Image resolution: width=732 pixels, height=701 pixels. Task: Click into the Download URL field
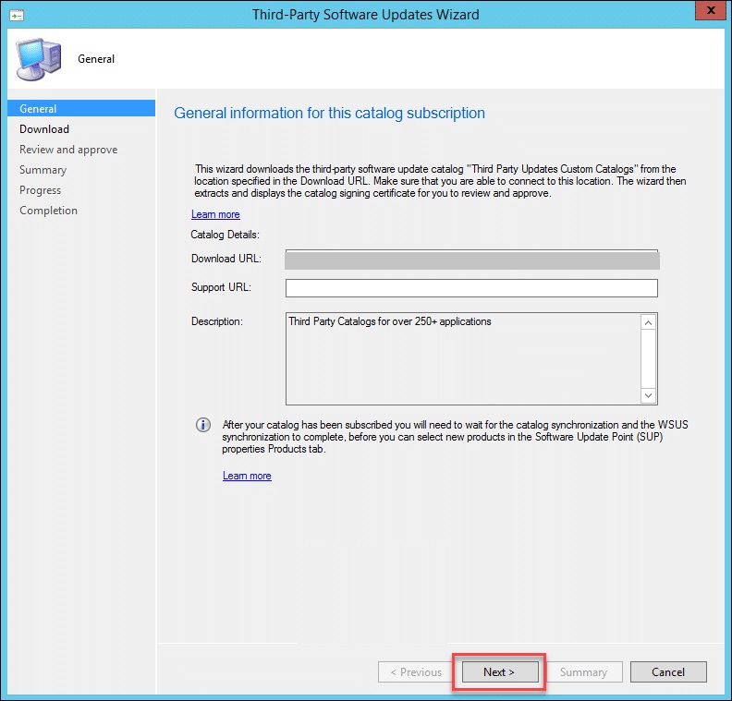click(x=471, y=260)
